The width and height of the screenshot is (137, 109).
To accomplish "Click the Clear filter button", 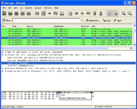I will [x=107, y=20].
